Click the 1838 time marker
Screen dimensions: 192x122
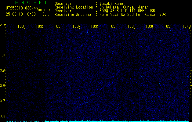point(150,26)
